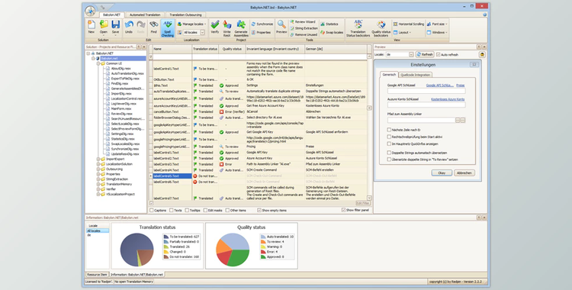Click the Refresh button in Preview
The height and width of the screenshot is (290, 572).
click(x=425, y=54)
